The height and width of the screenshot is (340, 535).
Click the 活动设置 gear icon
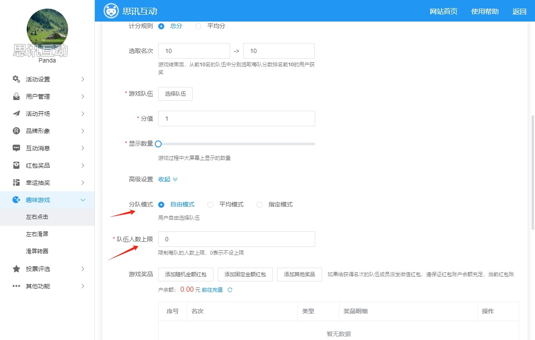[x=16, y=79]
